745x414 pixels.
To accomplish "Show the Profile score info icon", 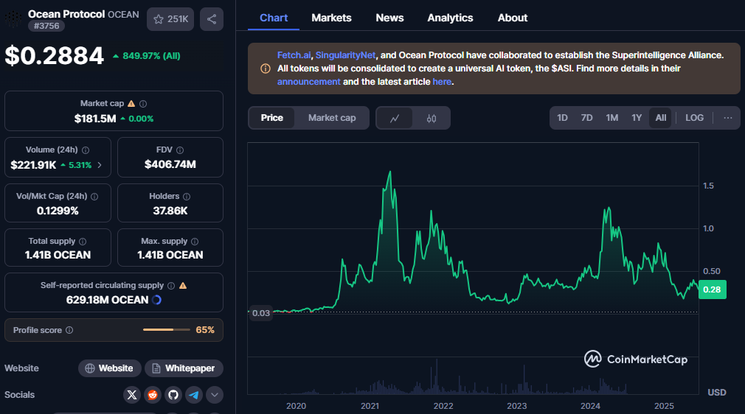I will point(69,330).
